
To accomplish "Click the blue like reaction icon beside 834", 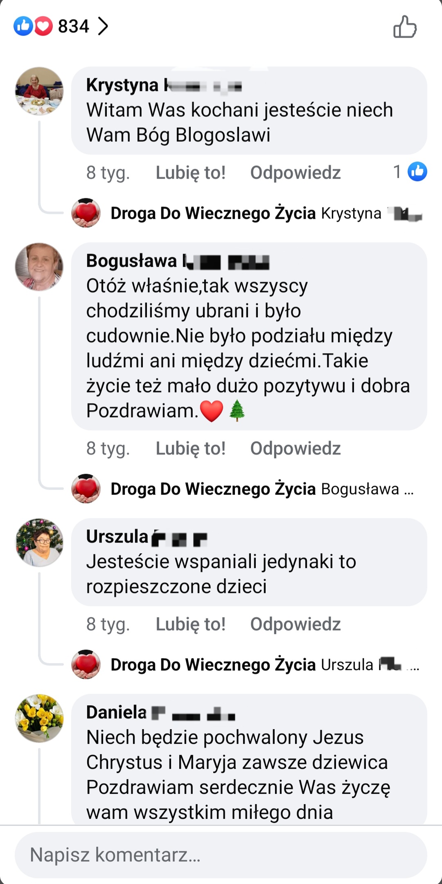I will pos(23,26).
